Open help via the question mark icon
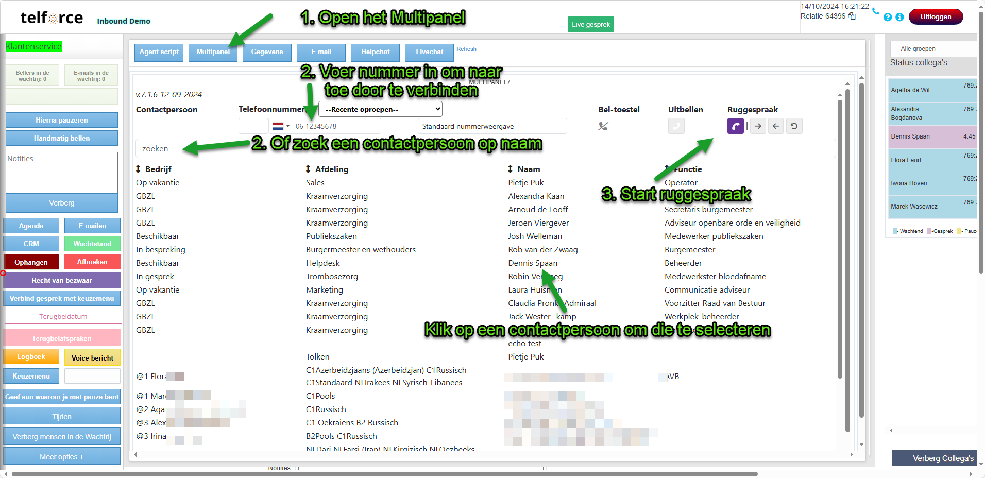The height and width of the screenshot is (478, 985). tap(888, 17)
